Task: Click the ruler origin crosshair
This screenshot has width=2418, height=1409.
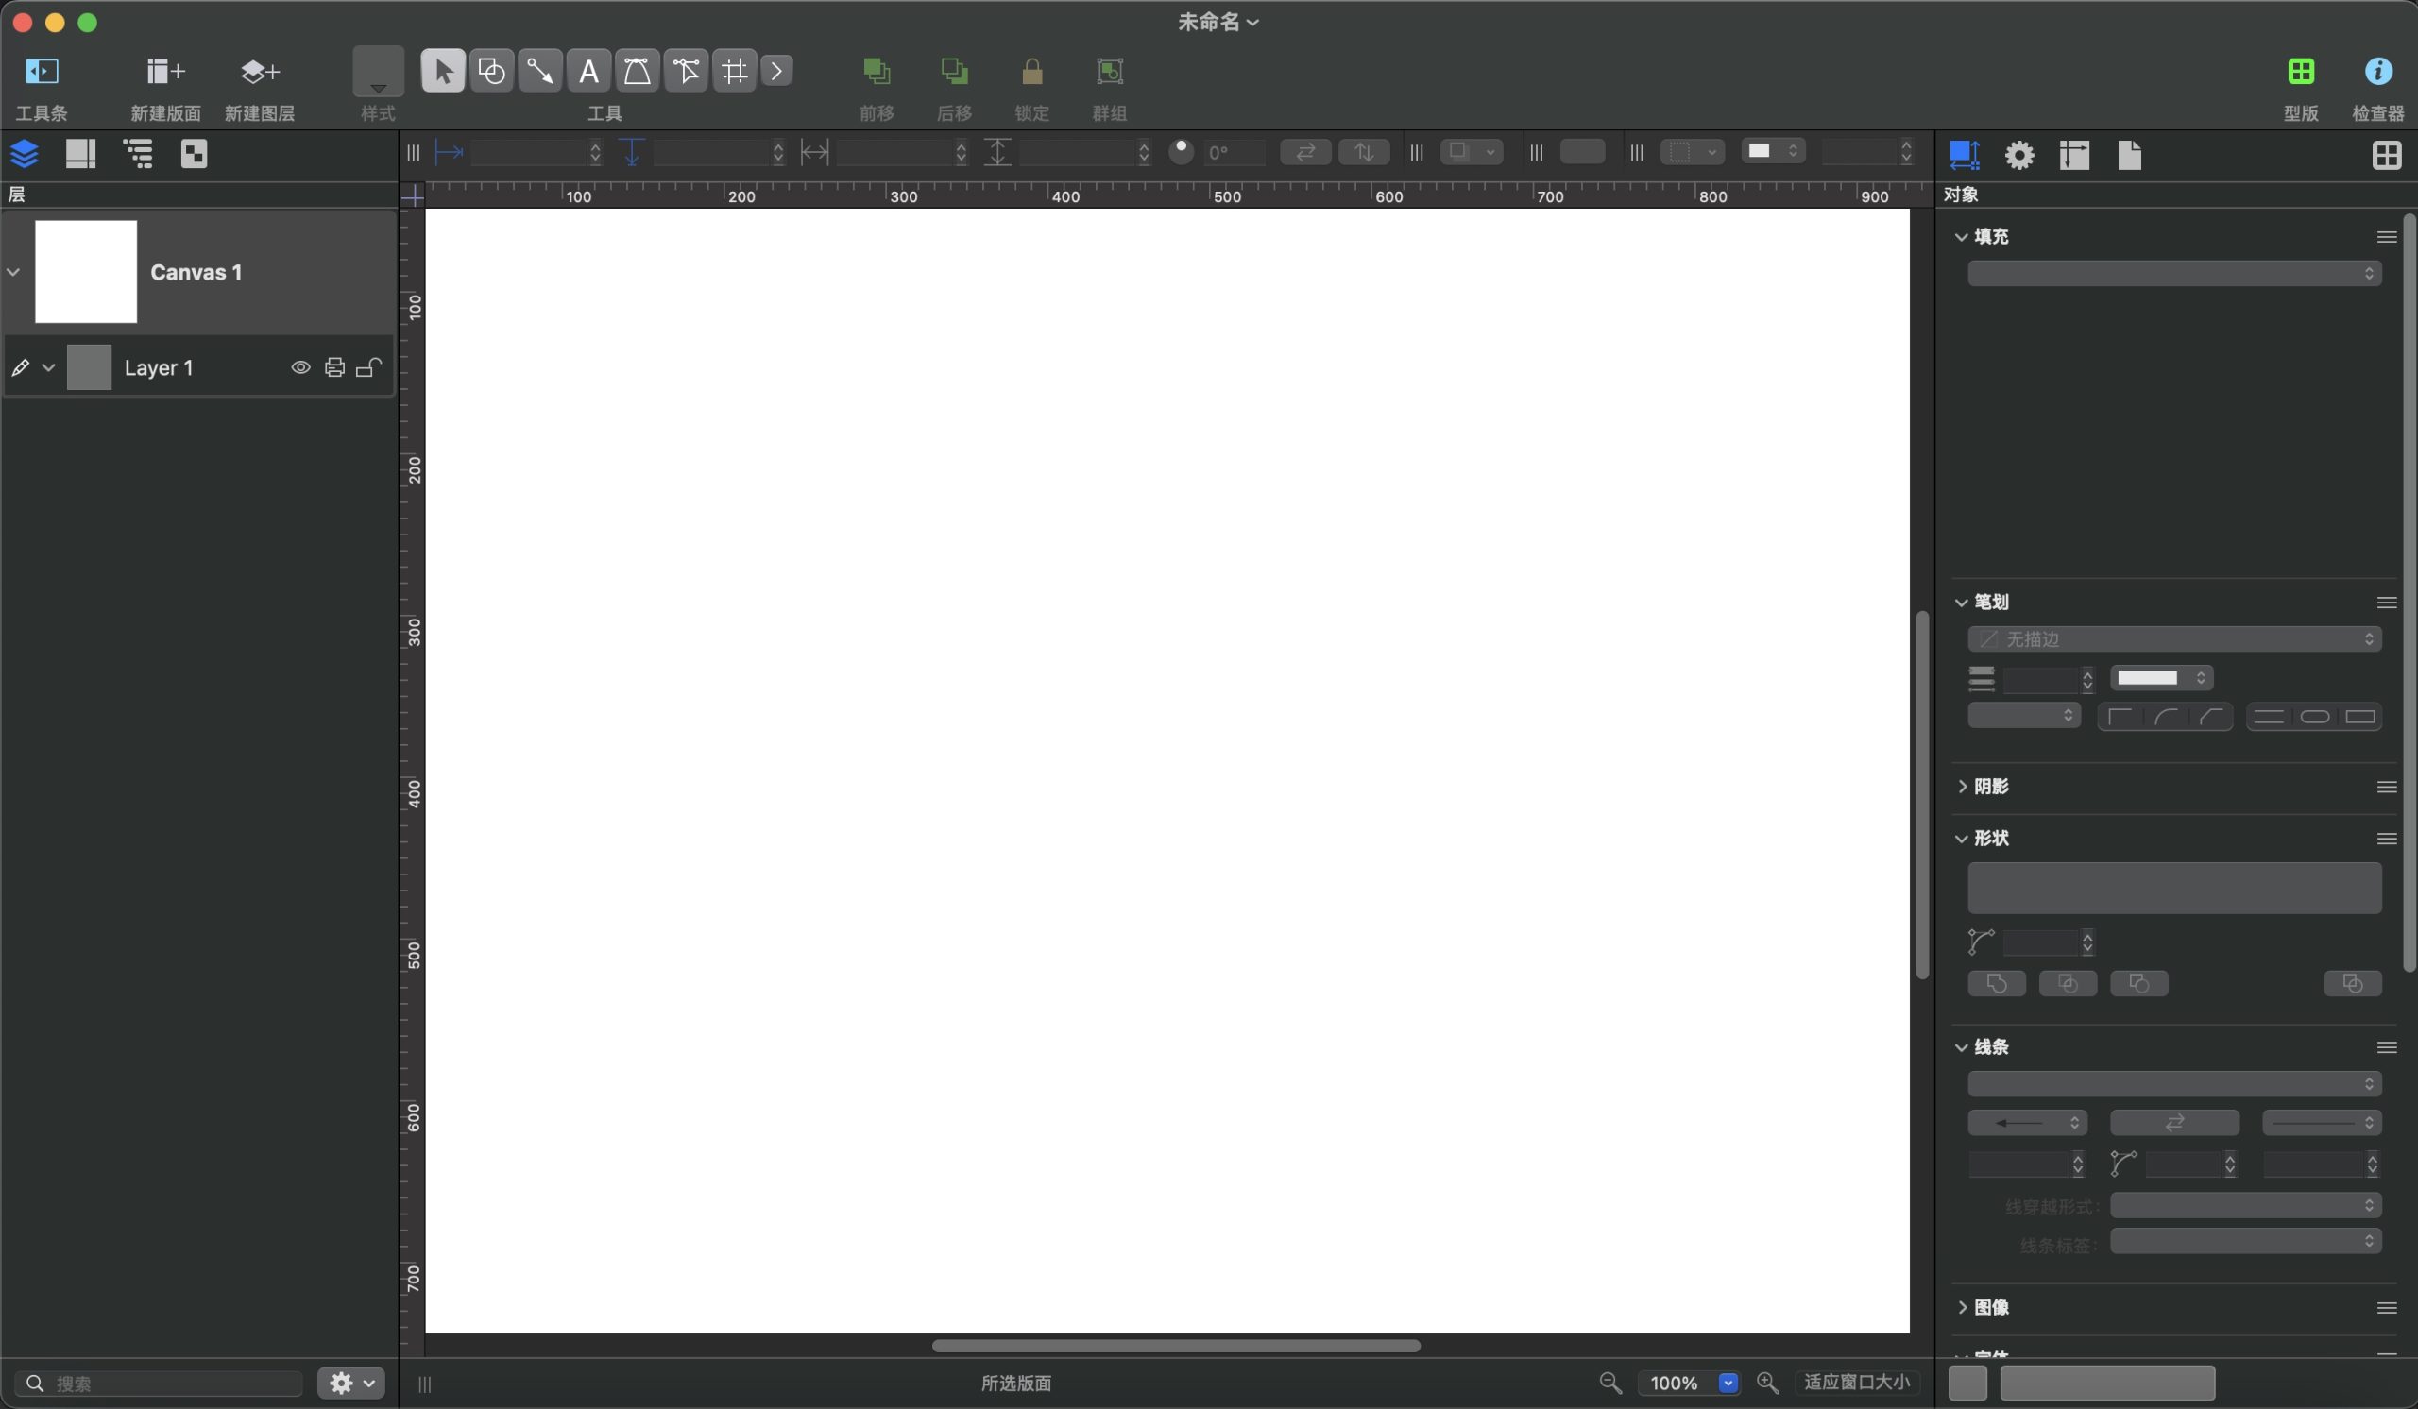Action: (412, 195)
